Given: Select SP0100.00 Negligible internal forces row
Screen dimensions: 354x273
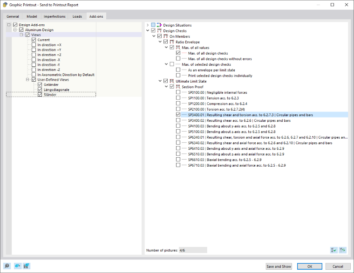Looking at the screenshot, I should tap(218, 92).
